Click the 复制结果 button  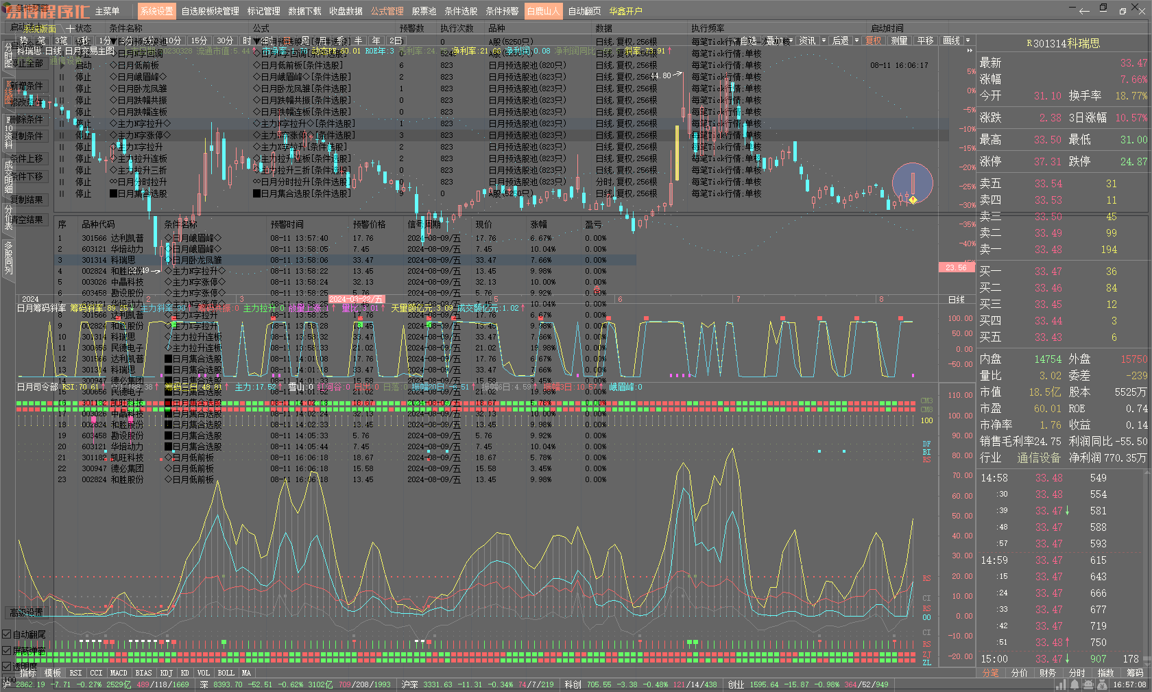(26, 200)
